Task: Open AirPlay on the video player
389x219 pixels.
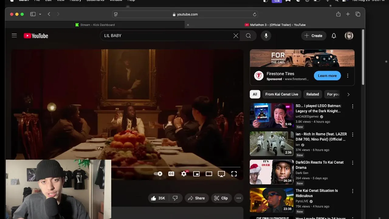Action: (x=221, y=174)
